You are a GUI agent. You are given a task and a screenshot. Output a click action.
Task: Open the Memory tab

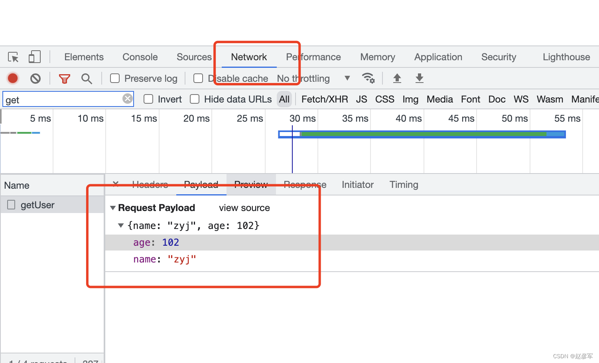378,57
